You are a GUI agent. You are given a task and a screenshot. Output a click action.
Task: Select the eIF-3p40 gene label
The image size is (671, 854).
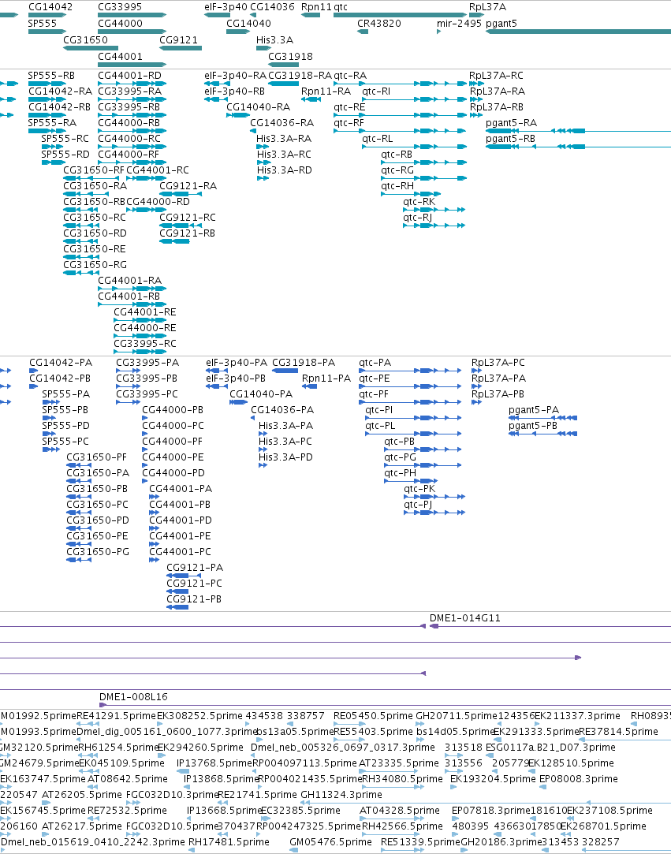[x=226, y=7]
